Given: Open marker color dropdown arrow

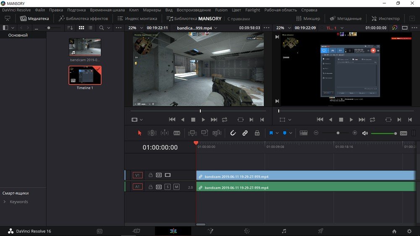Looking at the screenshot, I should [291, 133].
